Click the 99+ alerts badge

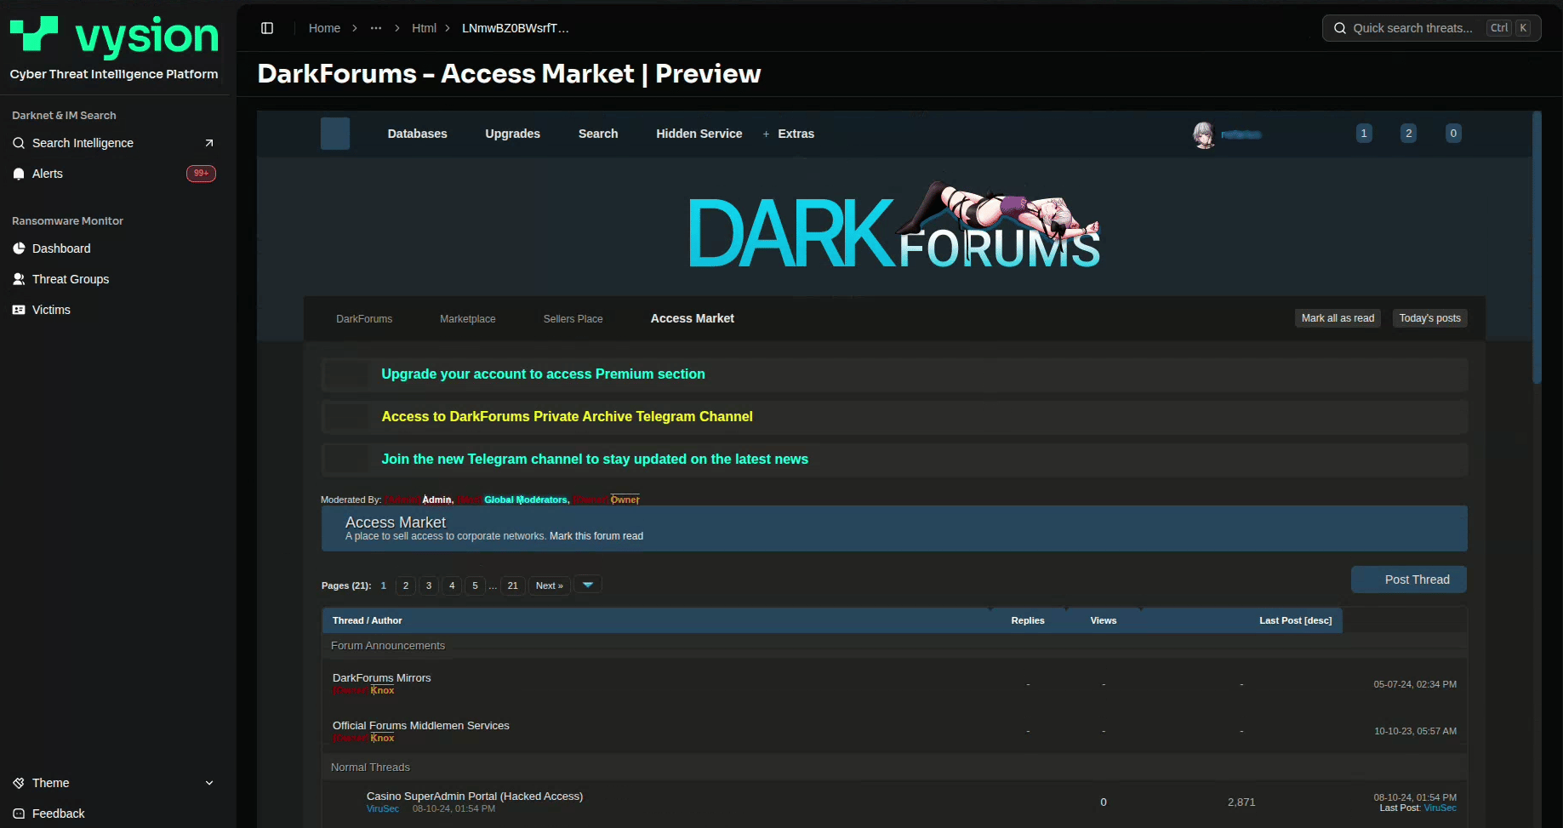coord(201,174)
